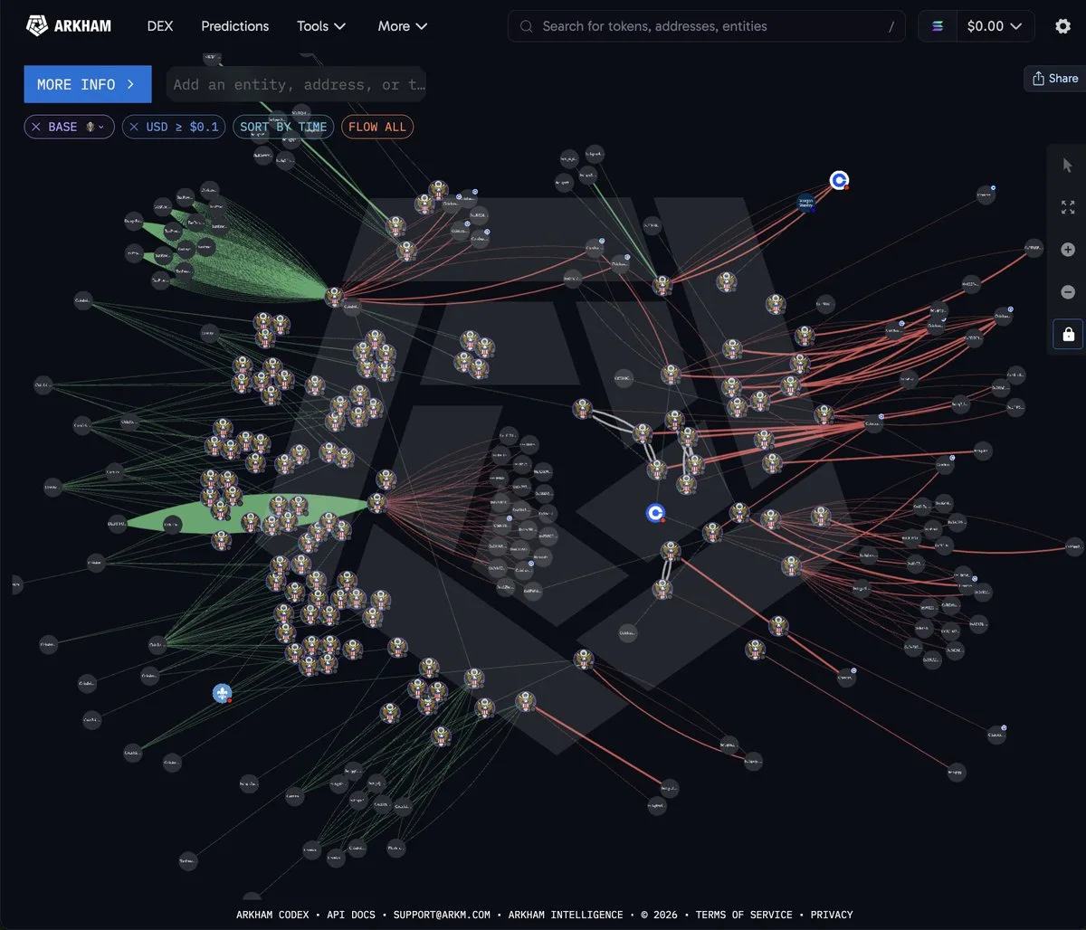Viewport: 1086px width, 930px height.
Task: Remove the USD ≥ $0.1 filter
Action: tap(134, 127)
